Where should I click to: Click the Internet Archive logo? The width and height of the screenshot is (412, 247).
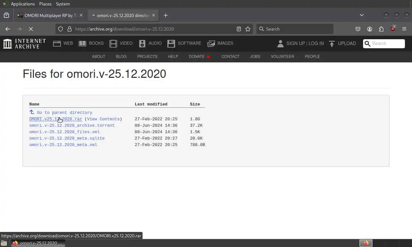(24, 43)
